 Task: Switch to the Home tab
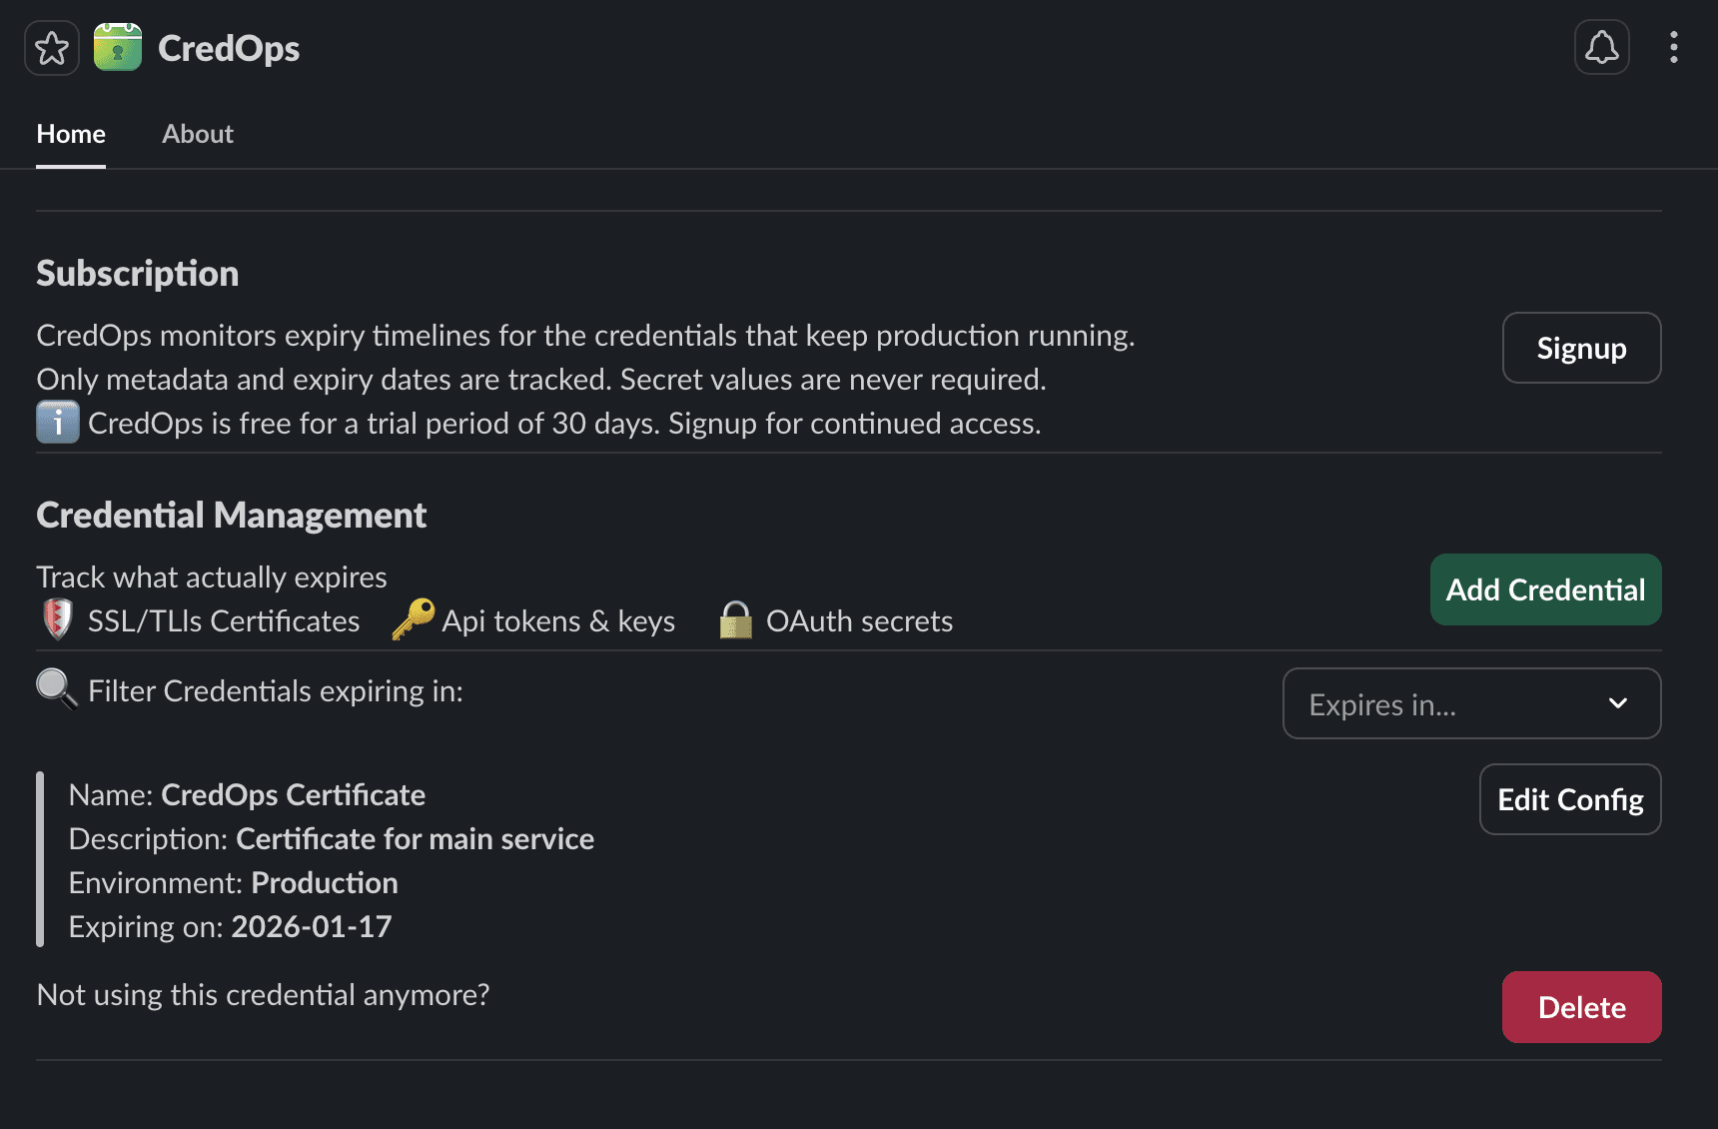coord(71,134)
